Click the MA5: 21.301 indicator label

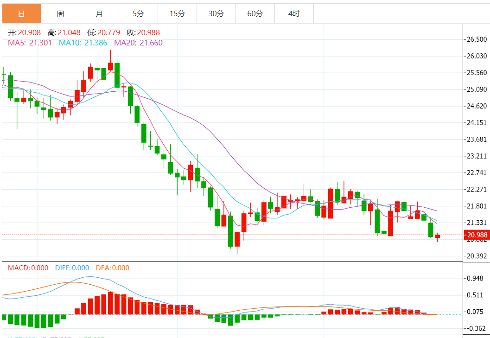[x=30, y=43]
